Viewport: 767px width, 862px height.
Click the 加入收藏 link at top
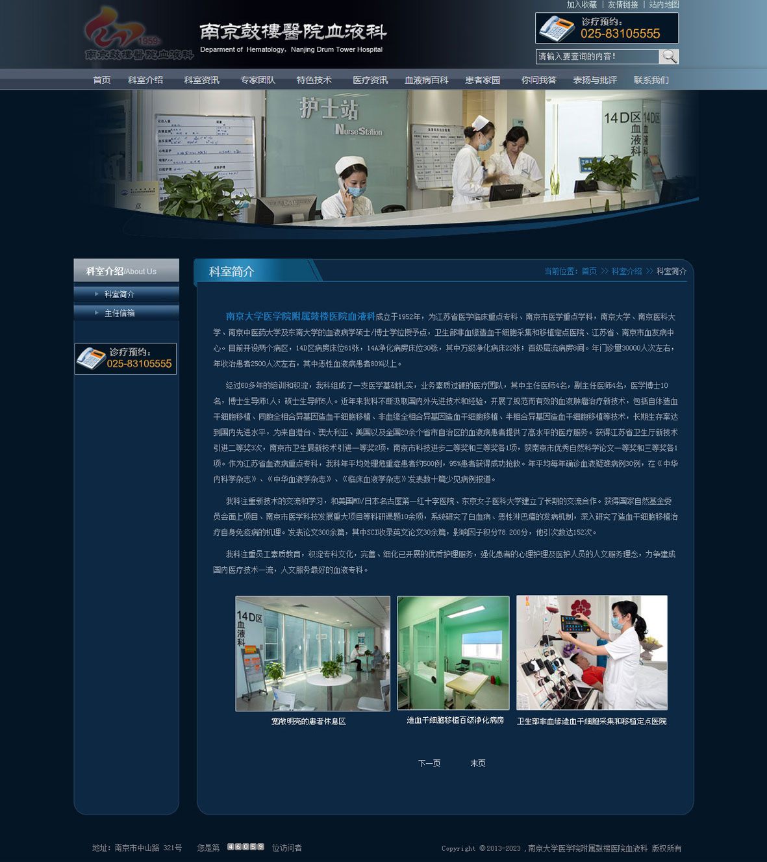coord(581,5)
